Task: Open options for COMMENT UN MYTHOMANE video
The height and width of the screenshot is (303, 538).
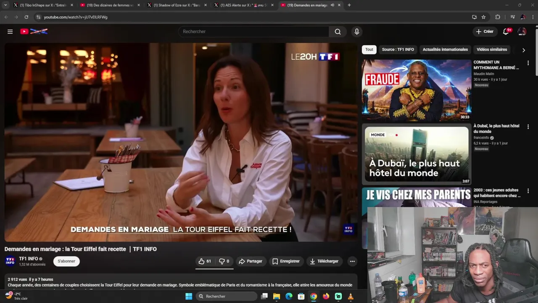Action: click(x=528, y=63)
